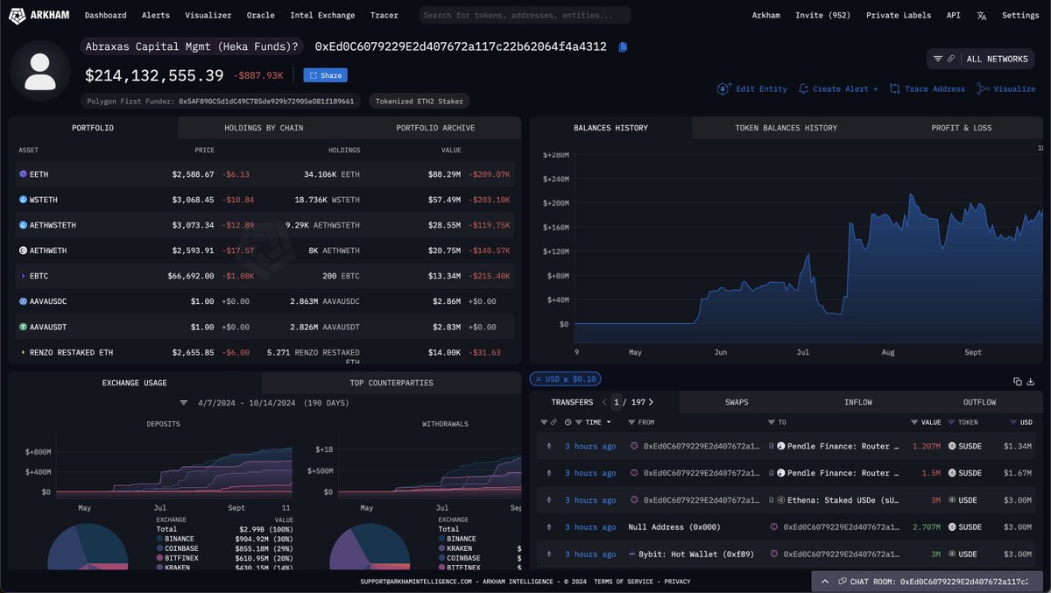Image resolution: width=1051 pixels, height=593 pixels.
Task: Click the Arkham logo in header
Action: (x=38, y=15)
